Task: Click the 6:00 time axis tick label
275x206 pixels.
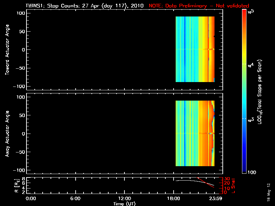Action: pos(75,198)
